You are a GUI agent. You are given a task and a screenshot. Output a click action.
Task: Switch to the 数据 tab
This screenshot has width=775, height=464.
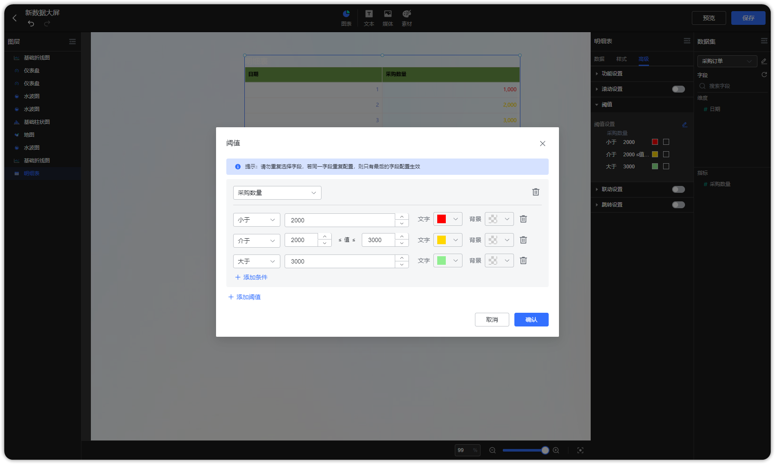pyautogui.click(x=599, y=59)
